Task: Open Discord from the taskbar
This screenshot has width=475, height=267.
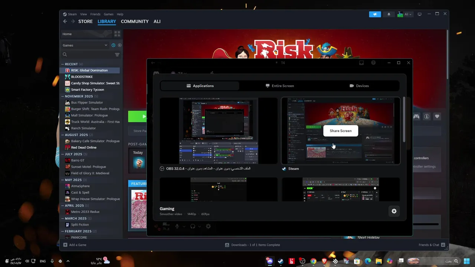Action: click(270, 261)
